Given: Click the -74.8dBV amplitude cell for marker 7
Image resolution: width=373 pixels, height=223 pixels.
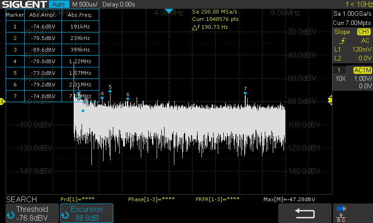Looking at the screenshot, I should coord(43,96).
